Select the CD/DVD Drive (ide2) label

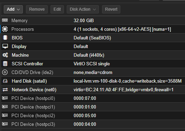point(32,73)
